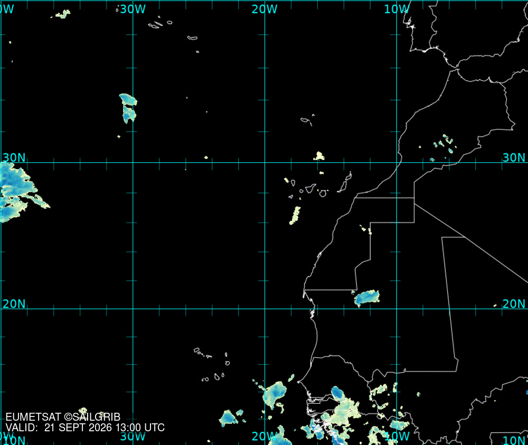The height and width of the screenshot is (445, 528).
Task: Click the 20W label at top
Action: coord(265,9)
